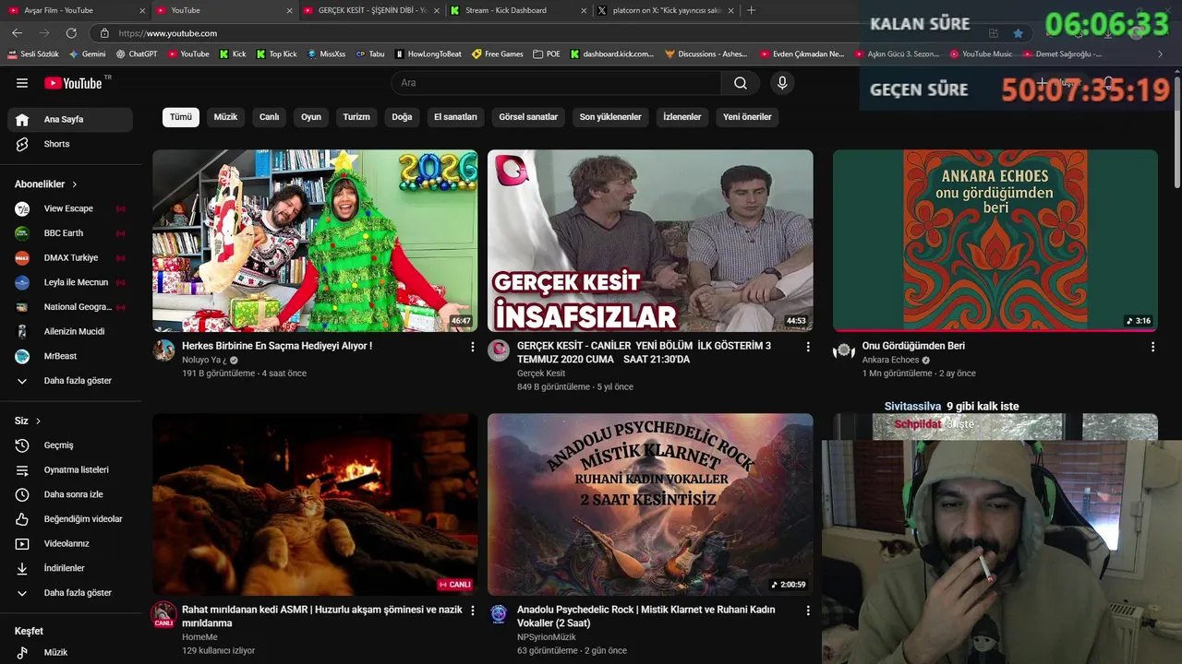Open Daha sonra izle list
This screenshot has height=664, width=1182.
(70, 494)
